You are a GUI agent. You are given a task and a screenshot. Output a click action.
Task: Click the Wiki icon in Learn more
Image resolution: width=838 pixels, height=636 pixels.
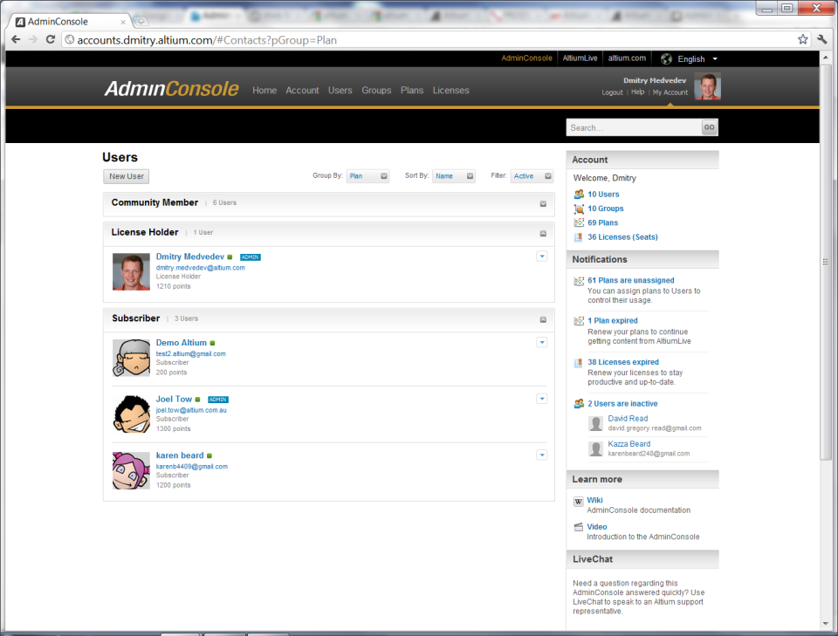pyautogui.click(x=579, y=502)
